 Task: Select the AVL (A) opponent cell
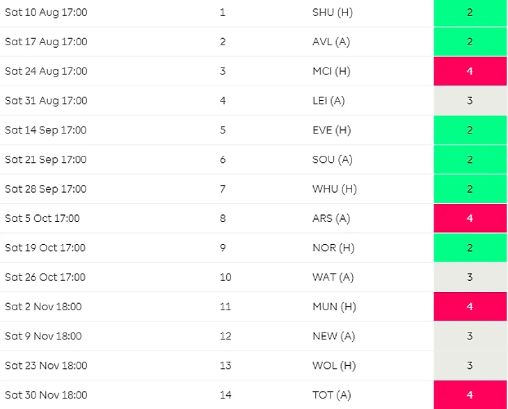pyautogui.click(x=331, y=42)
